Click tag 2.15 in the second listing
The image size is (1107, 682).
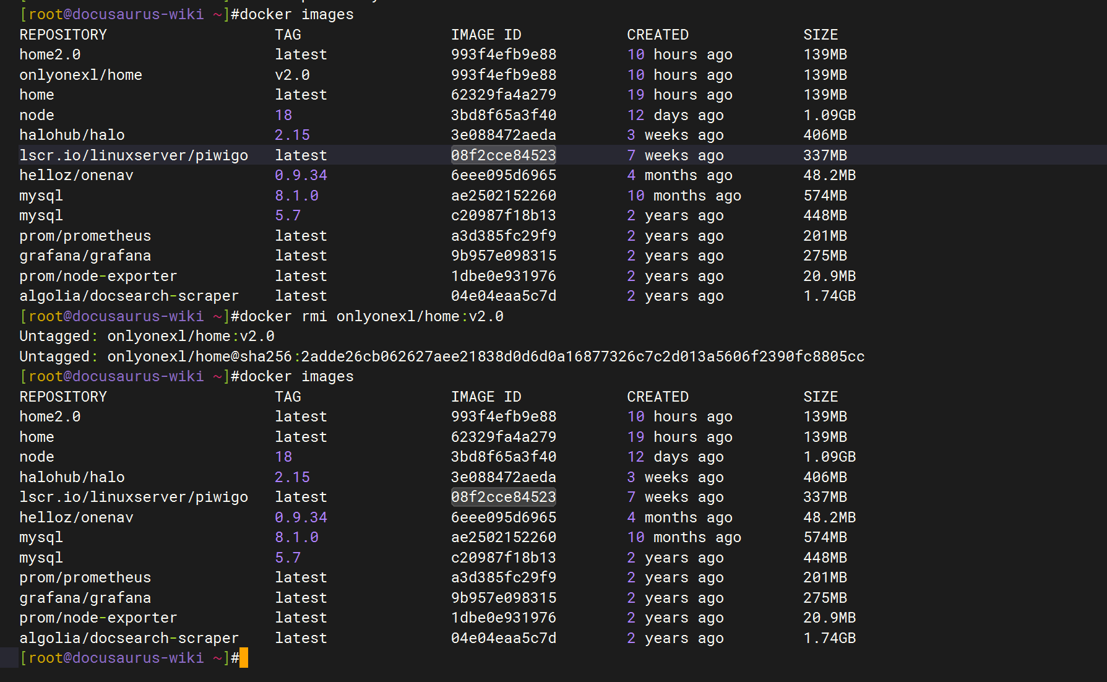(293, 477)
